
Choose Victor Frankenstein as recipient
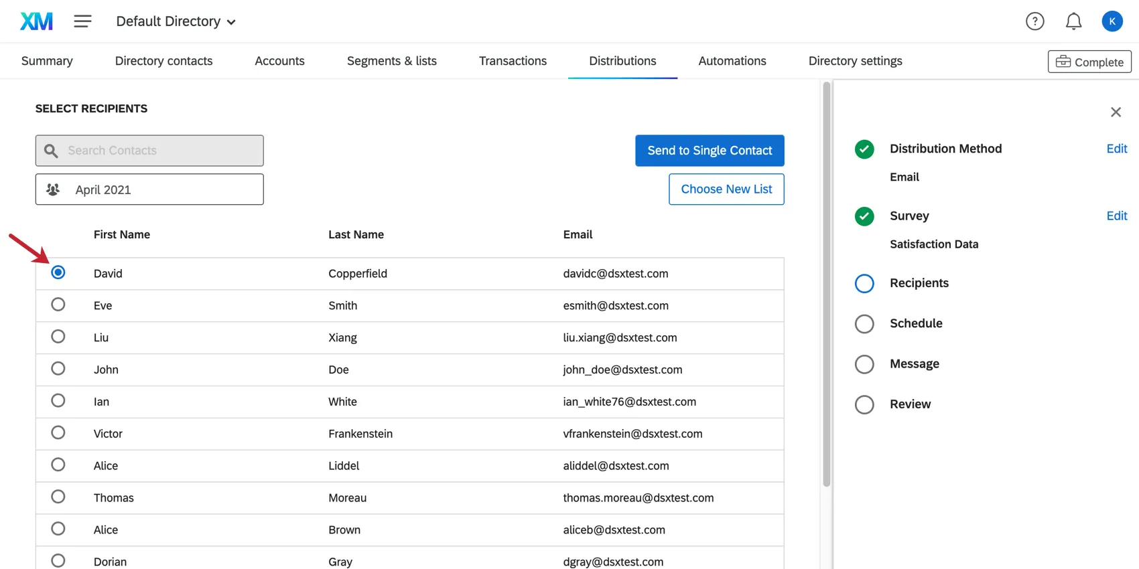(x=58, y=433)
